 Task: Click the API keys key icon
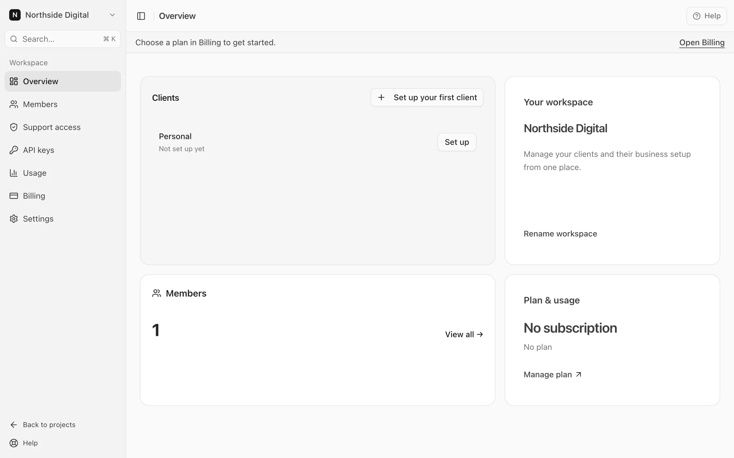click(14, 150)
